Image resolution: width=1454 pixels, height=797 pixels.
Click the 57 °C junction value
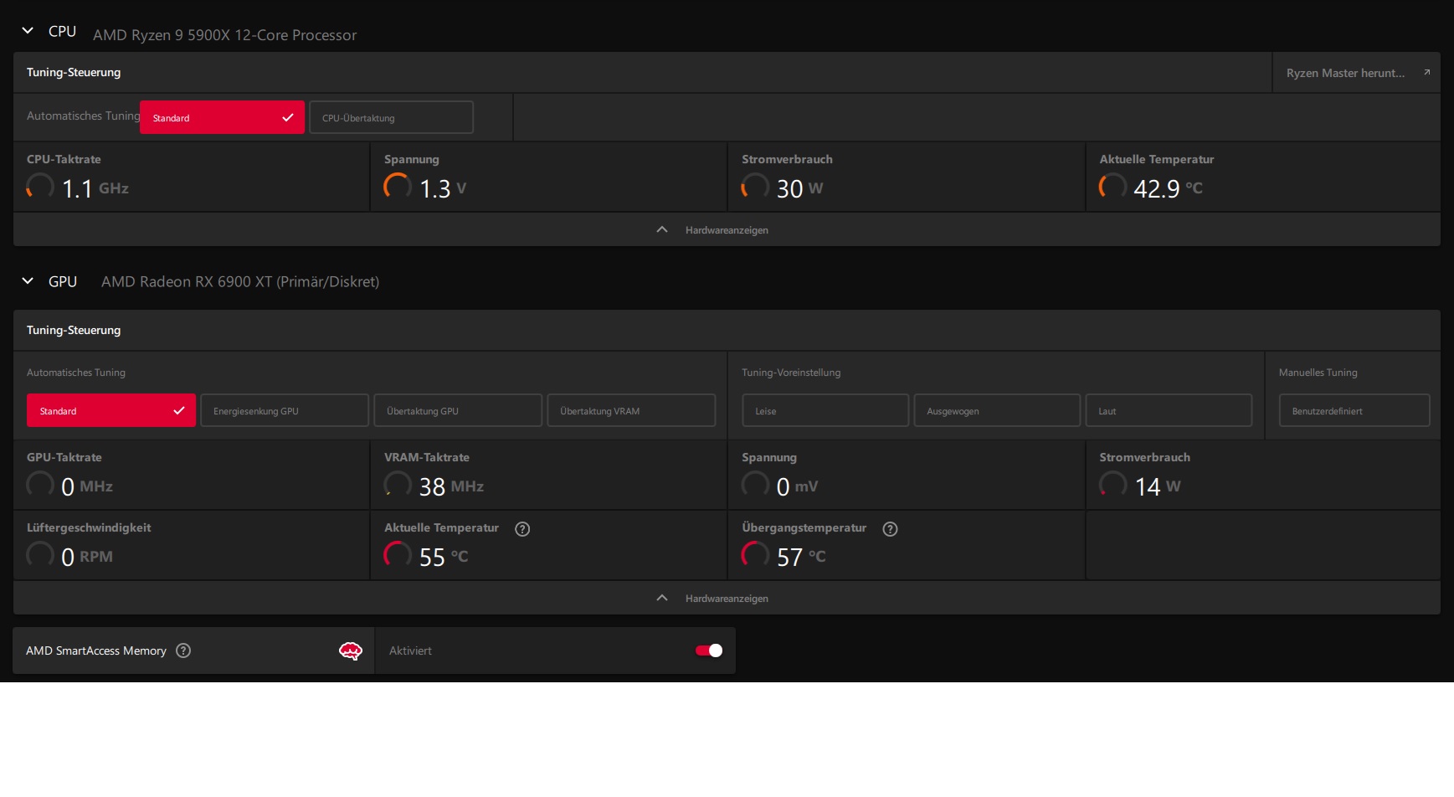click(801, 557)
